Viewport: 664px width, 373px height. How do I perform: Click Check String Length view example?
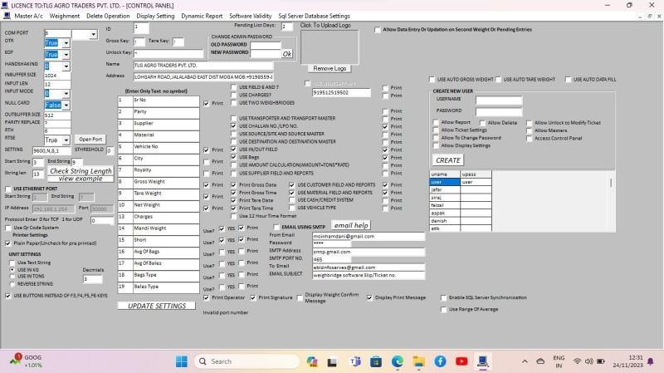(81, 174)
